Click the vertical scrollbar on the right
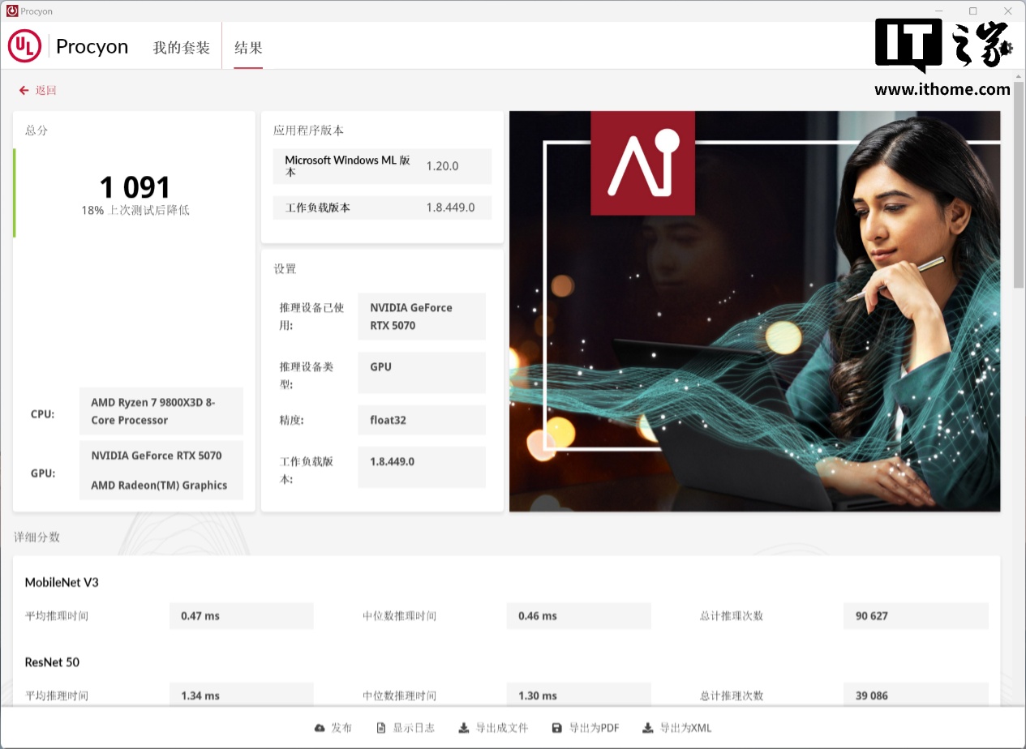1026x749 pixels. click(1019, 186)
